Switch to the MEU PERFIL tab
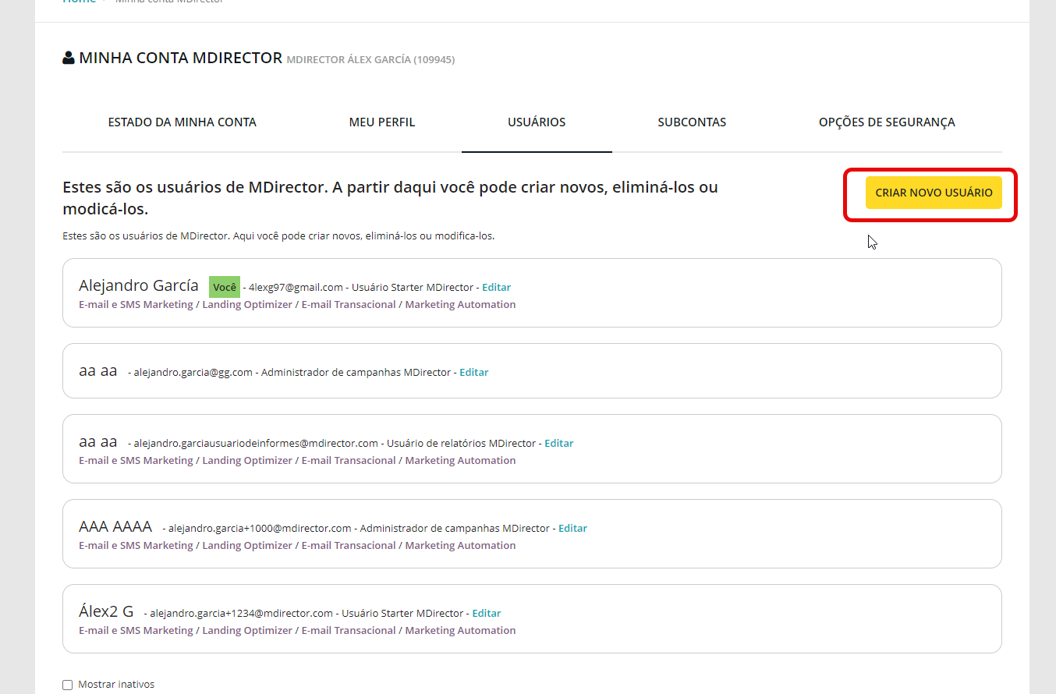Screen dimensions: 1056x694 382,122
